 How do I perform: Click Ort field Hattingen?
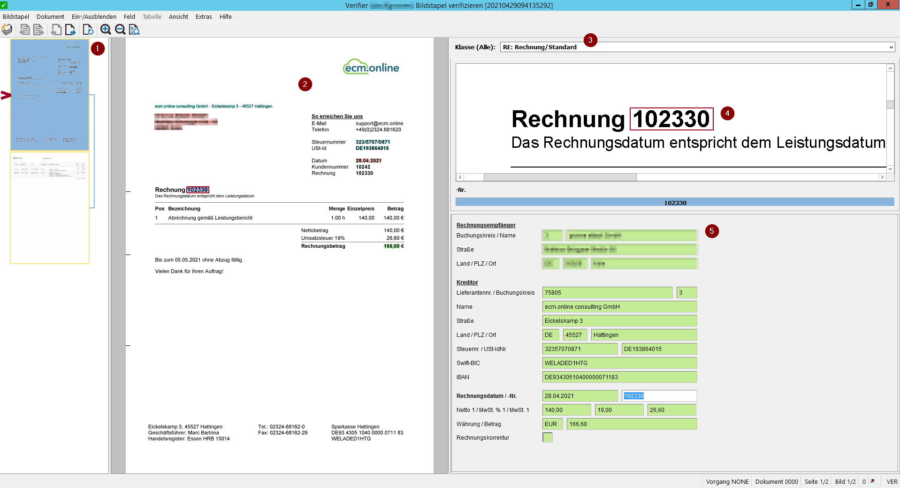(x=644, y=335)
